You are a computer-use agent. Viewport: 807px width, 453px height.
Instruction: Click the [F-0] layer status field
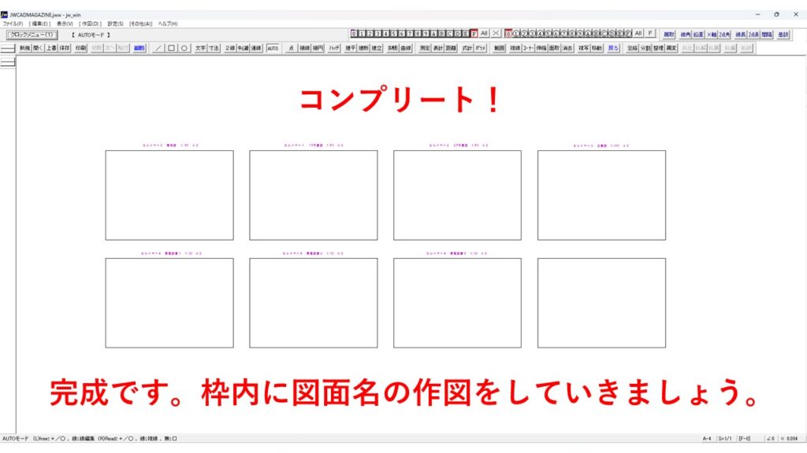coord(745,438)
